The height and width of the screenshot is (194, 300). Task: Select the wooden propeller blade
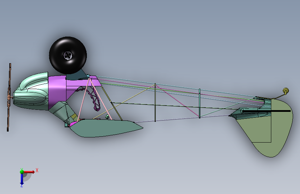[9, 97]
